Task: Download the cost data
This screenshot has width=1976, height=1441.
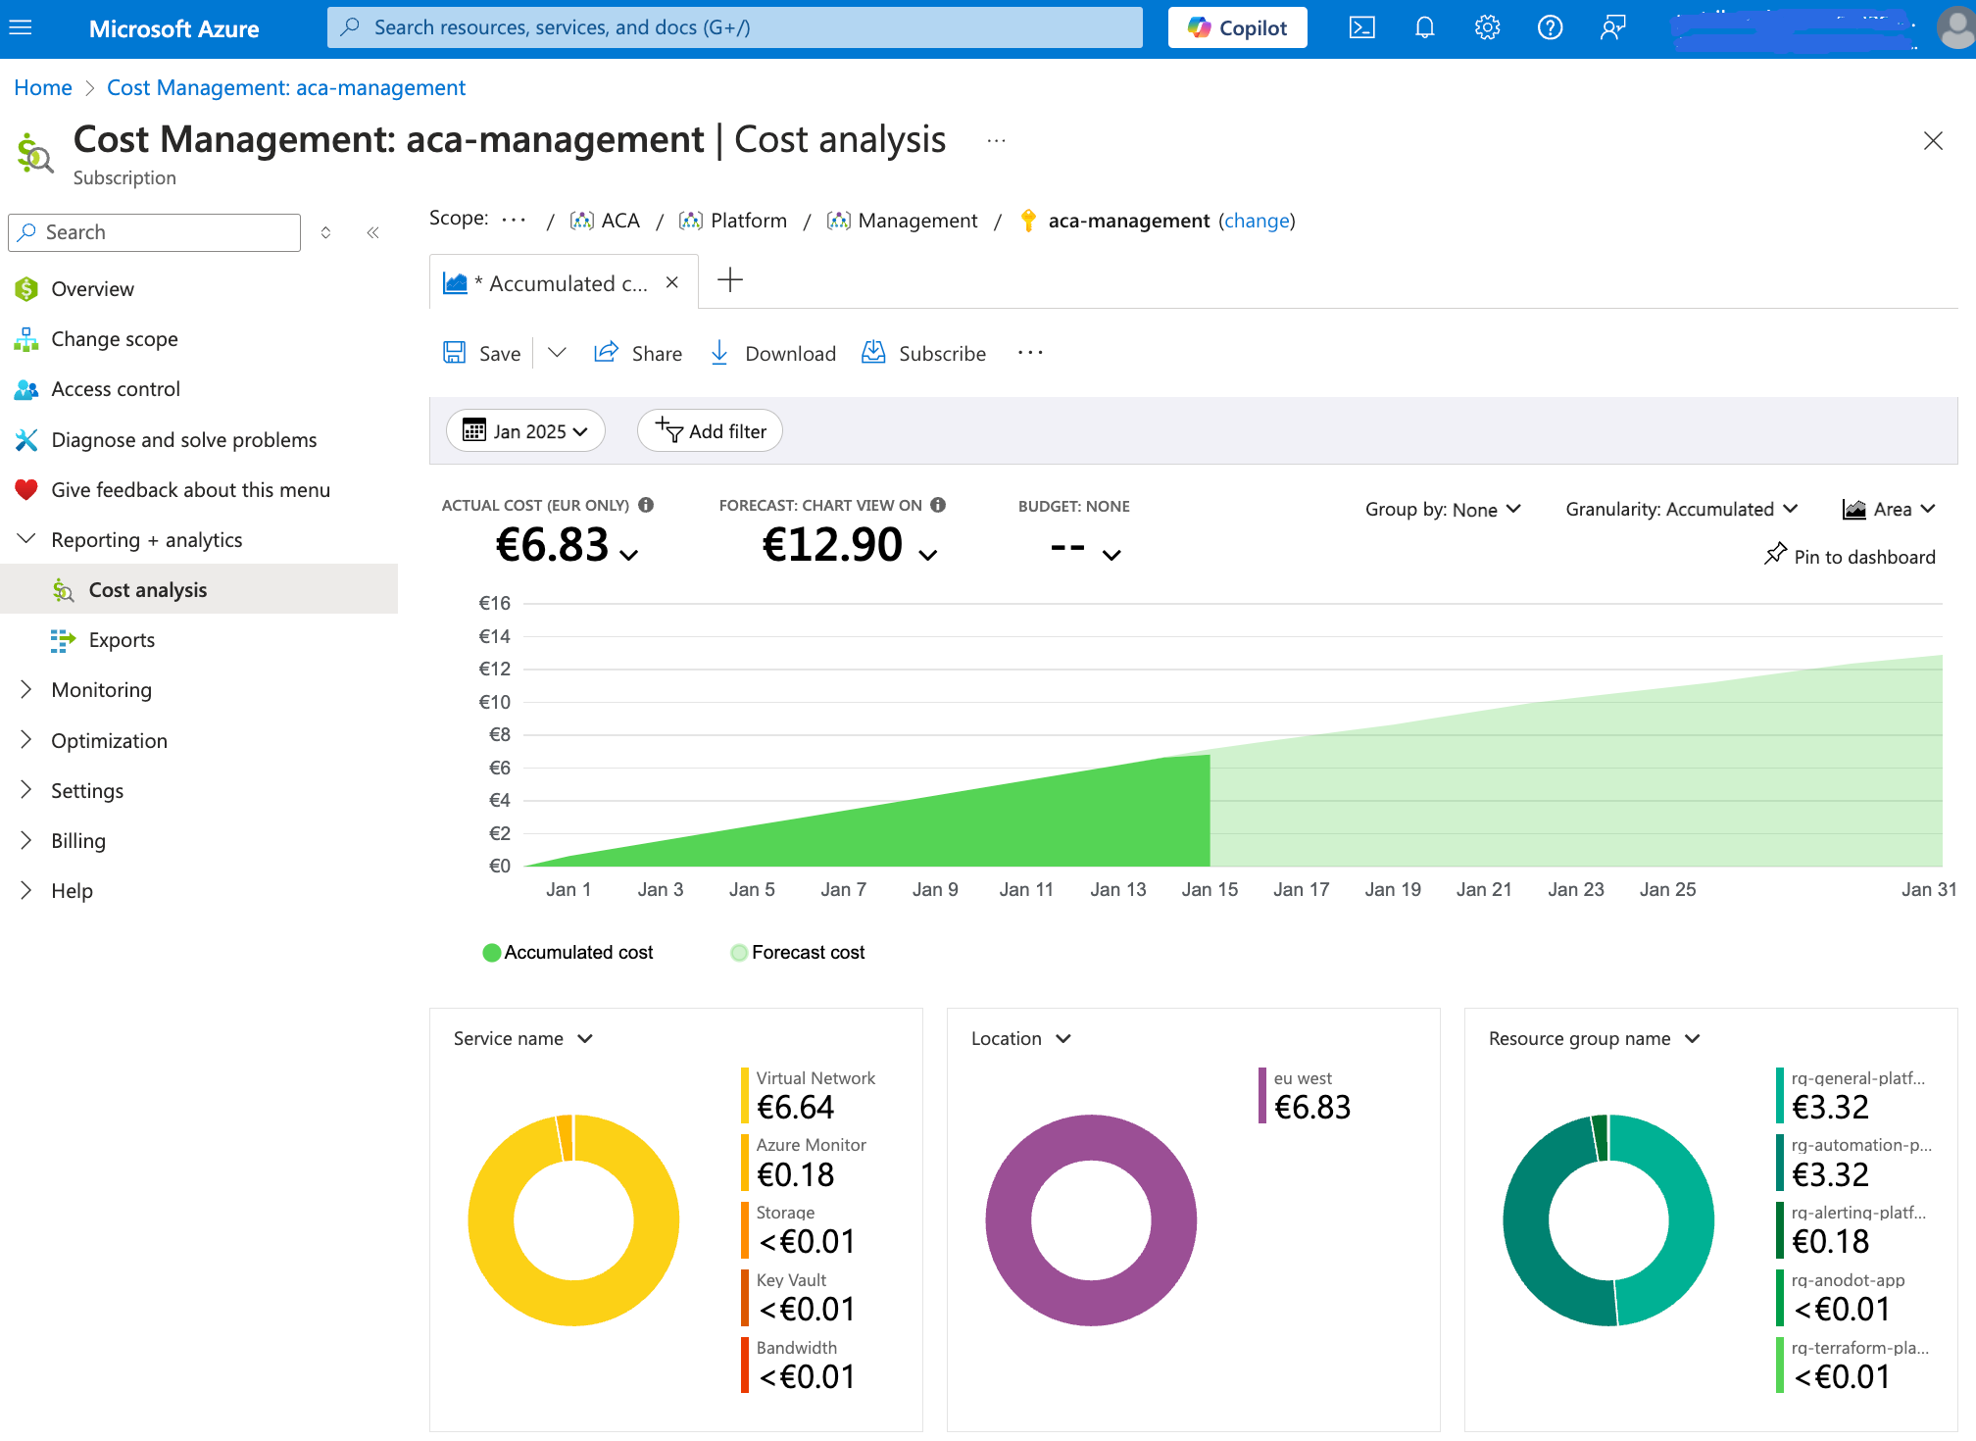Action: pyautogui.click(x=772, y=353)
